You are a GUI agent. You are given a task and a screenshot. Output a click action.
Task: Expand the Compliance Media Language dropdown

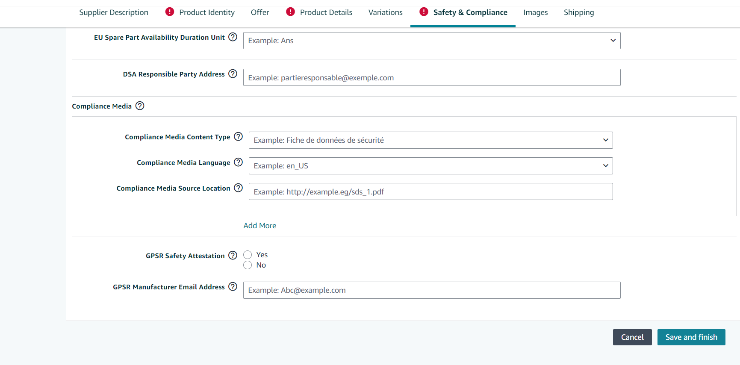point(430,166)
